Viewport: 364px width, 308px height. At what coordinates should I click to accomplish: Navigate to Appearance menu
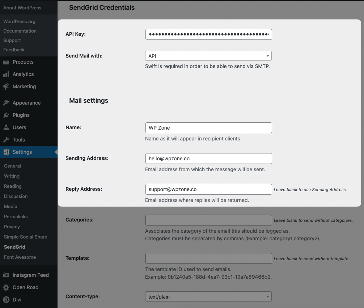click(29, 103)
